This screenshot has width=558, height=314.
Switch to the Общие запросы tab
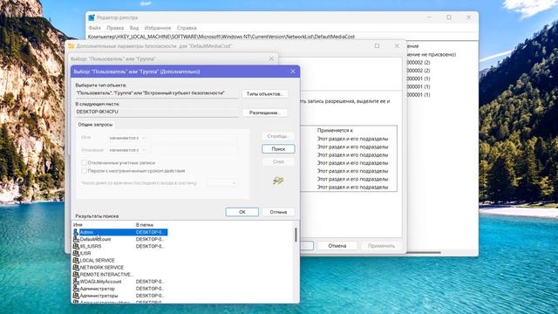click(95, 125)
